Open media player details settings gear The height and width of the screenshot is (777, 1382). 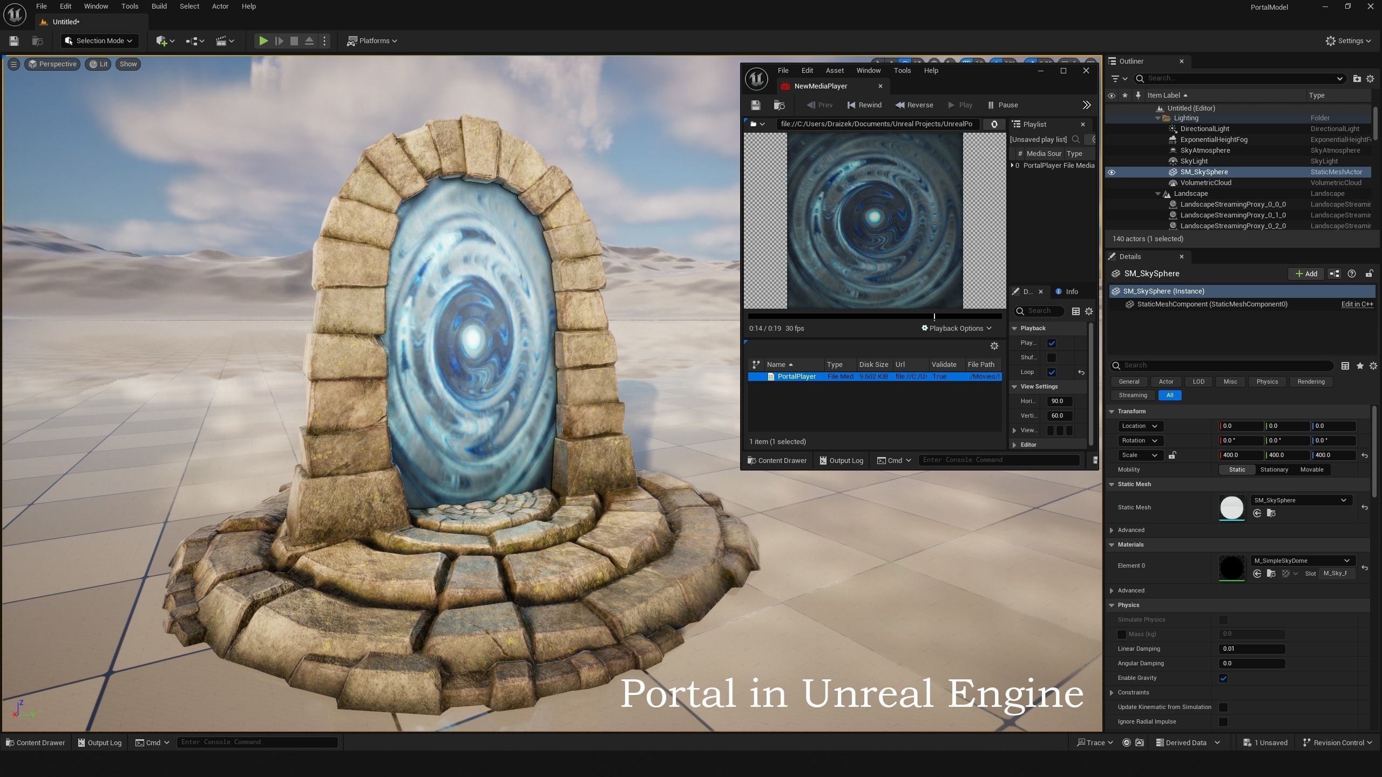click(x=1089, y=311)
